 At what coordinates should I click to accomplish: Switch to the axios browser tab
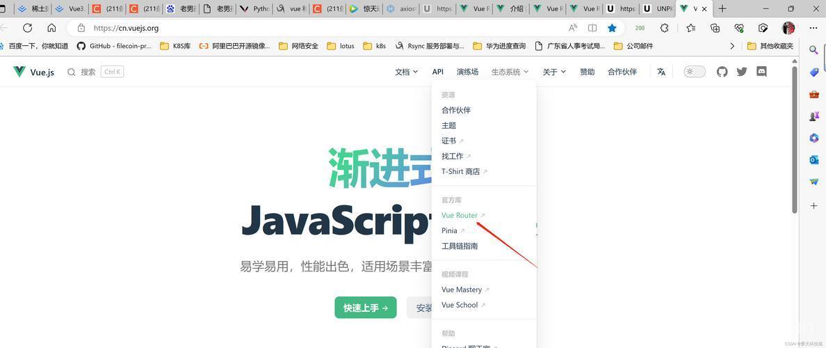(x=401, y=9)
